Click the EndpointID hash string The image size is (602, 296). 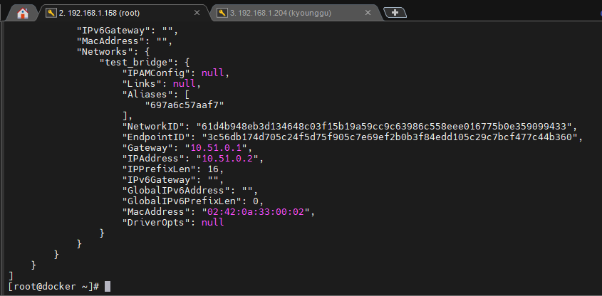tap(390, 137)
